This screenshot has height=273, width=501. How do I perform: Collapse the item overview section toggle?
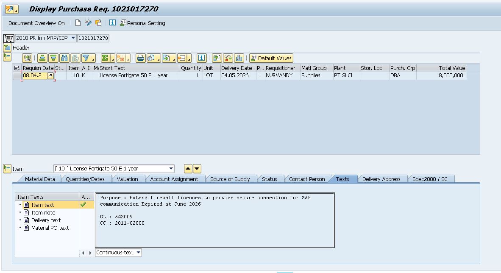point(7,56)
